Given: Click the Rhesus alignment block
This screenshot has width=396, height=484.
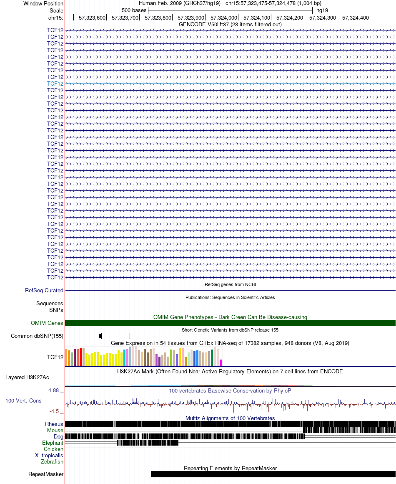Looking at the screenshot, I should click(x=230, y=424).
